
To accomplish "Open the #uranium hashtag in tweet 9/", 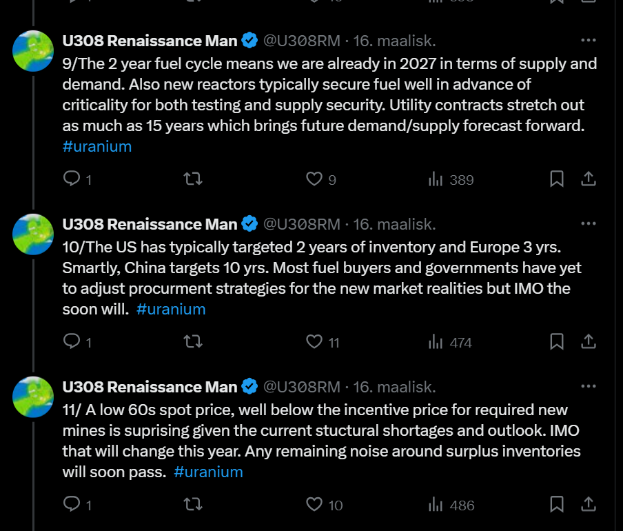I will (x=97, y=146).
